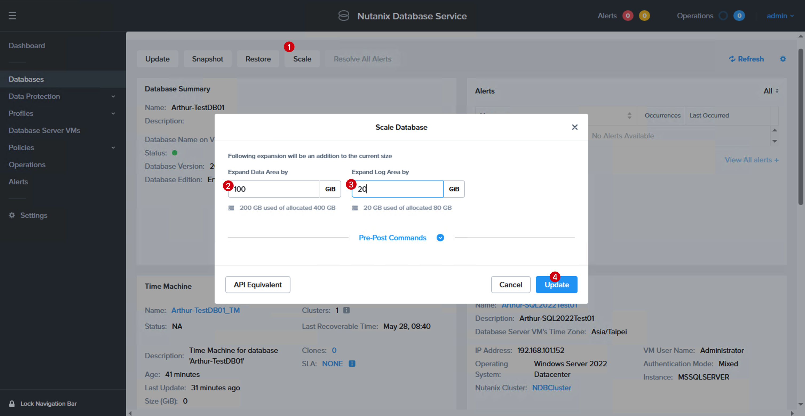Open the admin user dropdown
Screen dimensions: 805x416
[x=780, y=16]
